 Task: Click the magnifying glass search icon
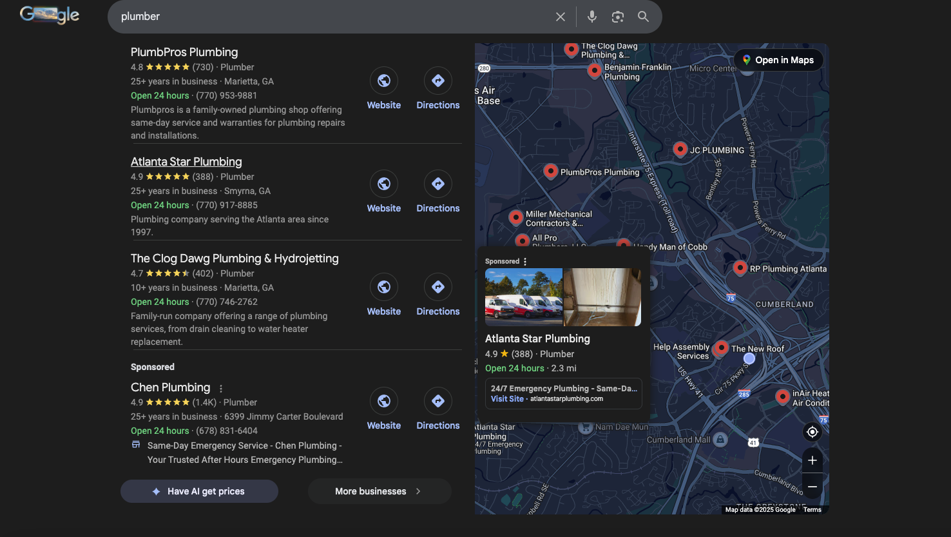(643, 17)
